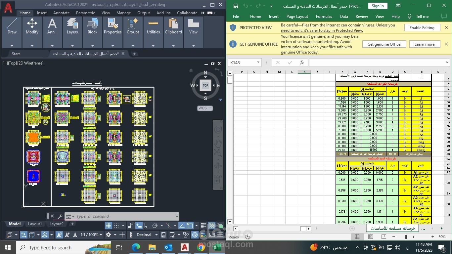This screenshot has width=452, height=254.
Task: Click the ViewCube home icon
Action: pyautogui.click(x=191, y=70)
